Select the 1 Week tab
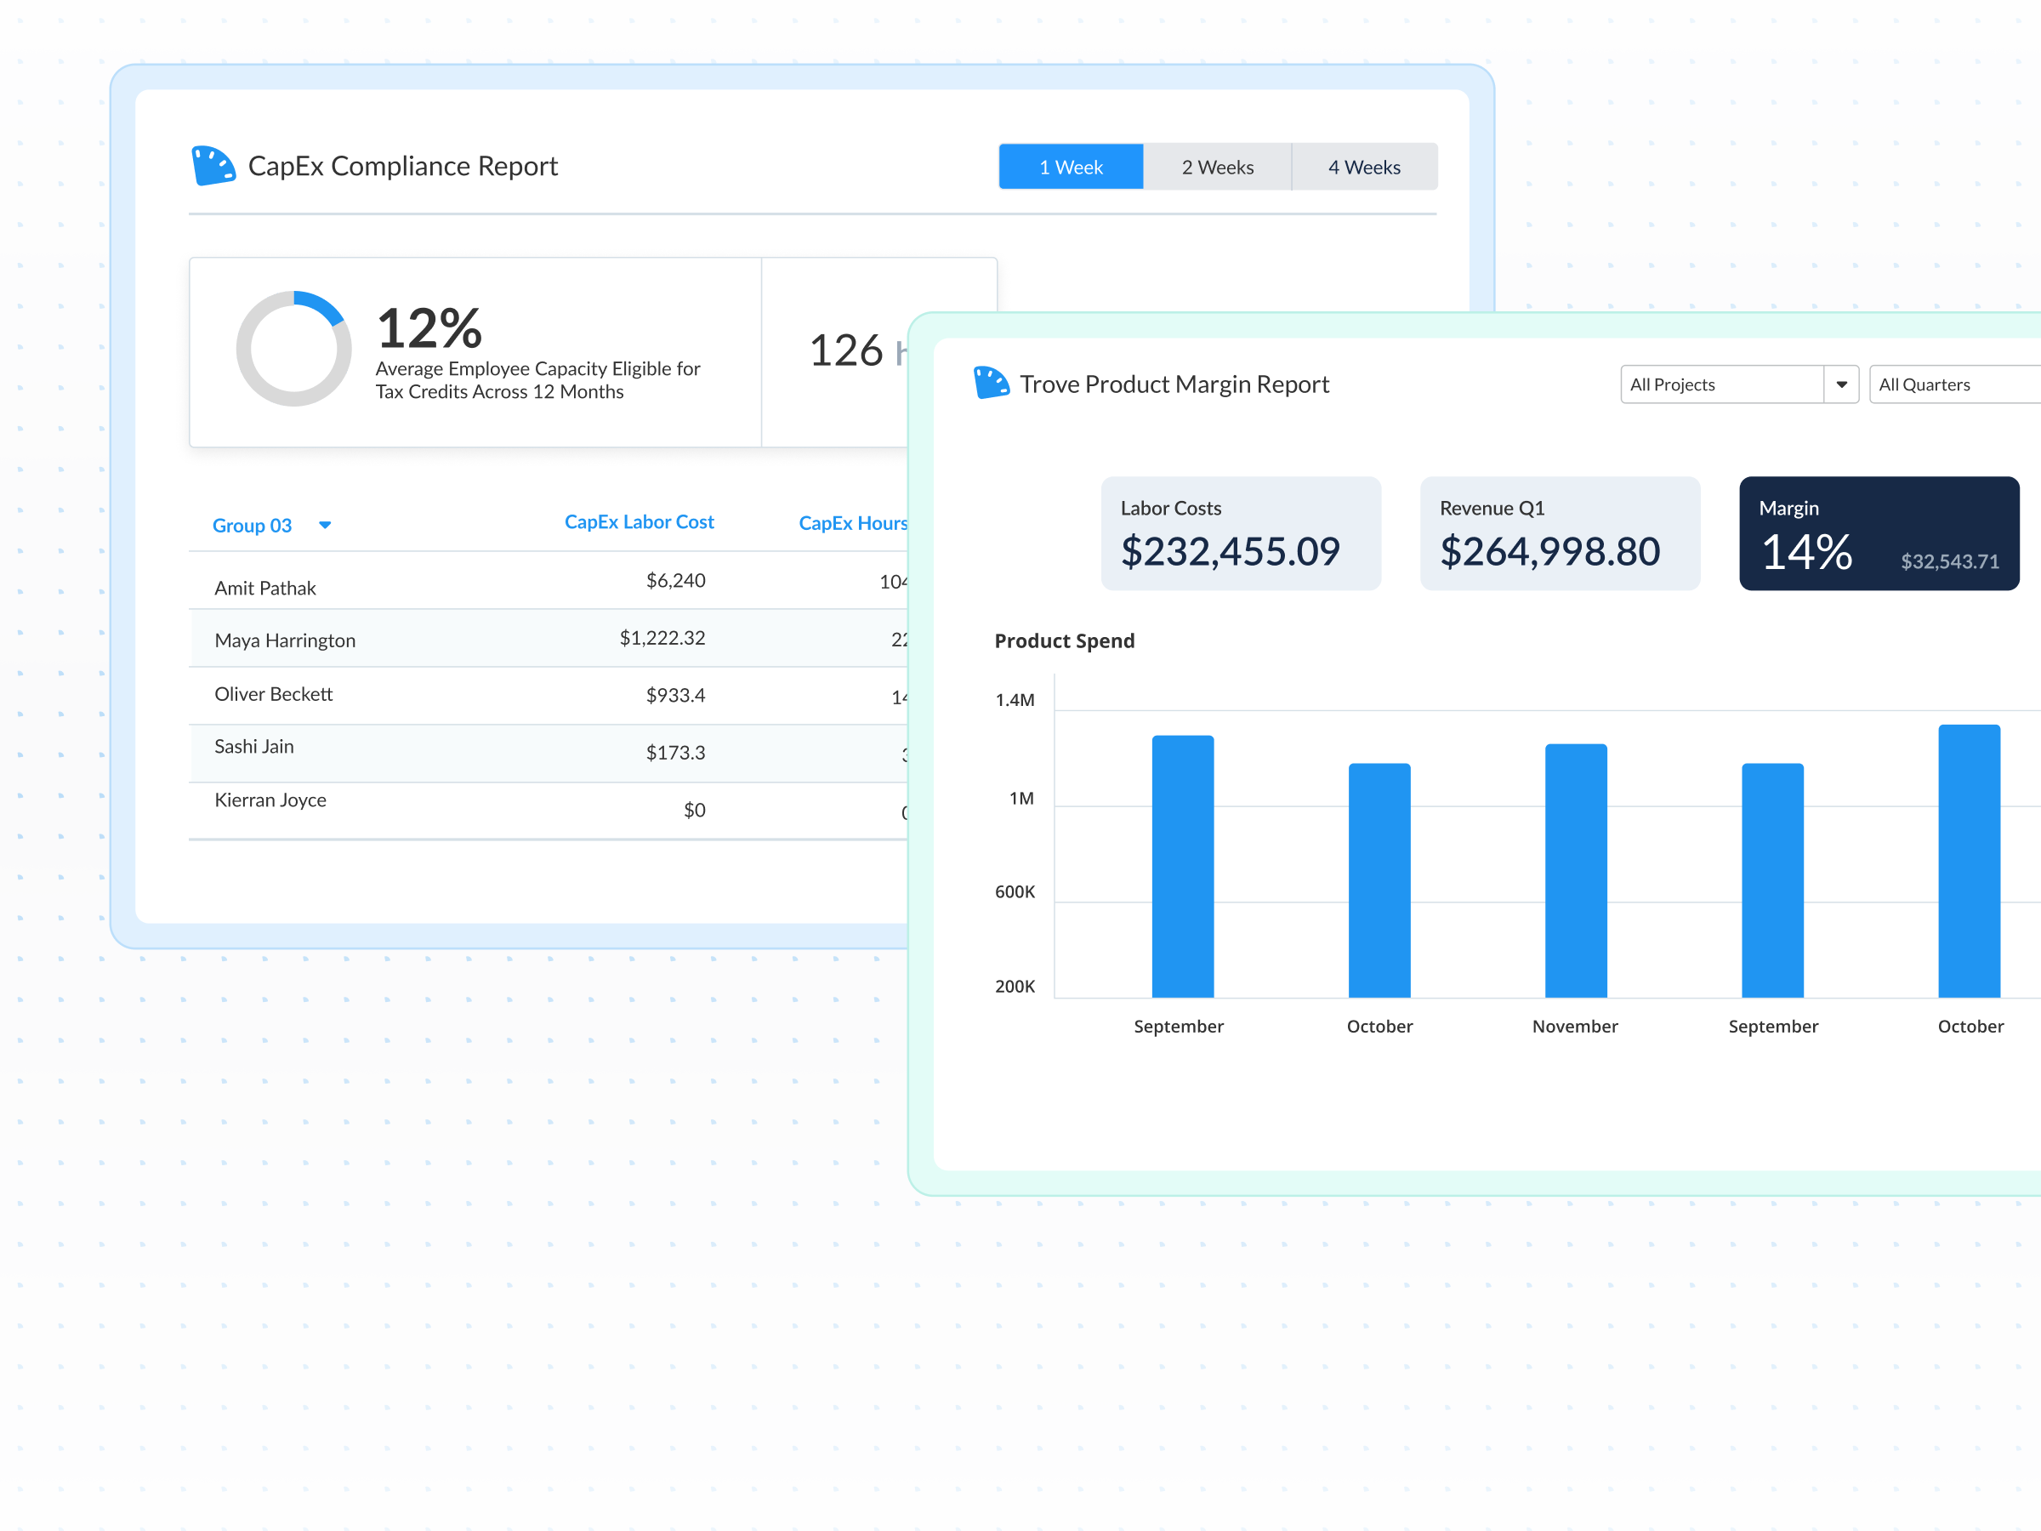 pyautogui.click(x=1071, y=167)
